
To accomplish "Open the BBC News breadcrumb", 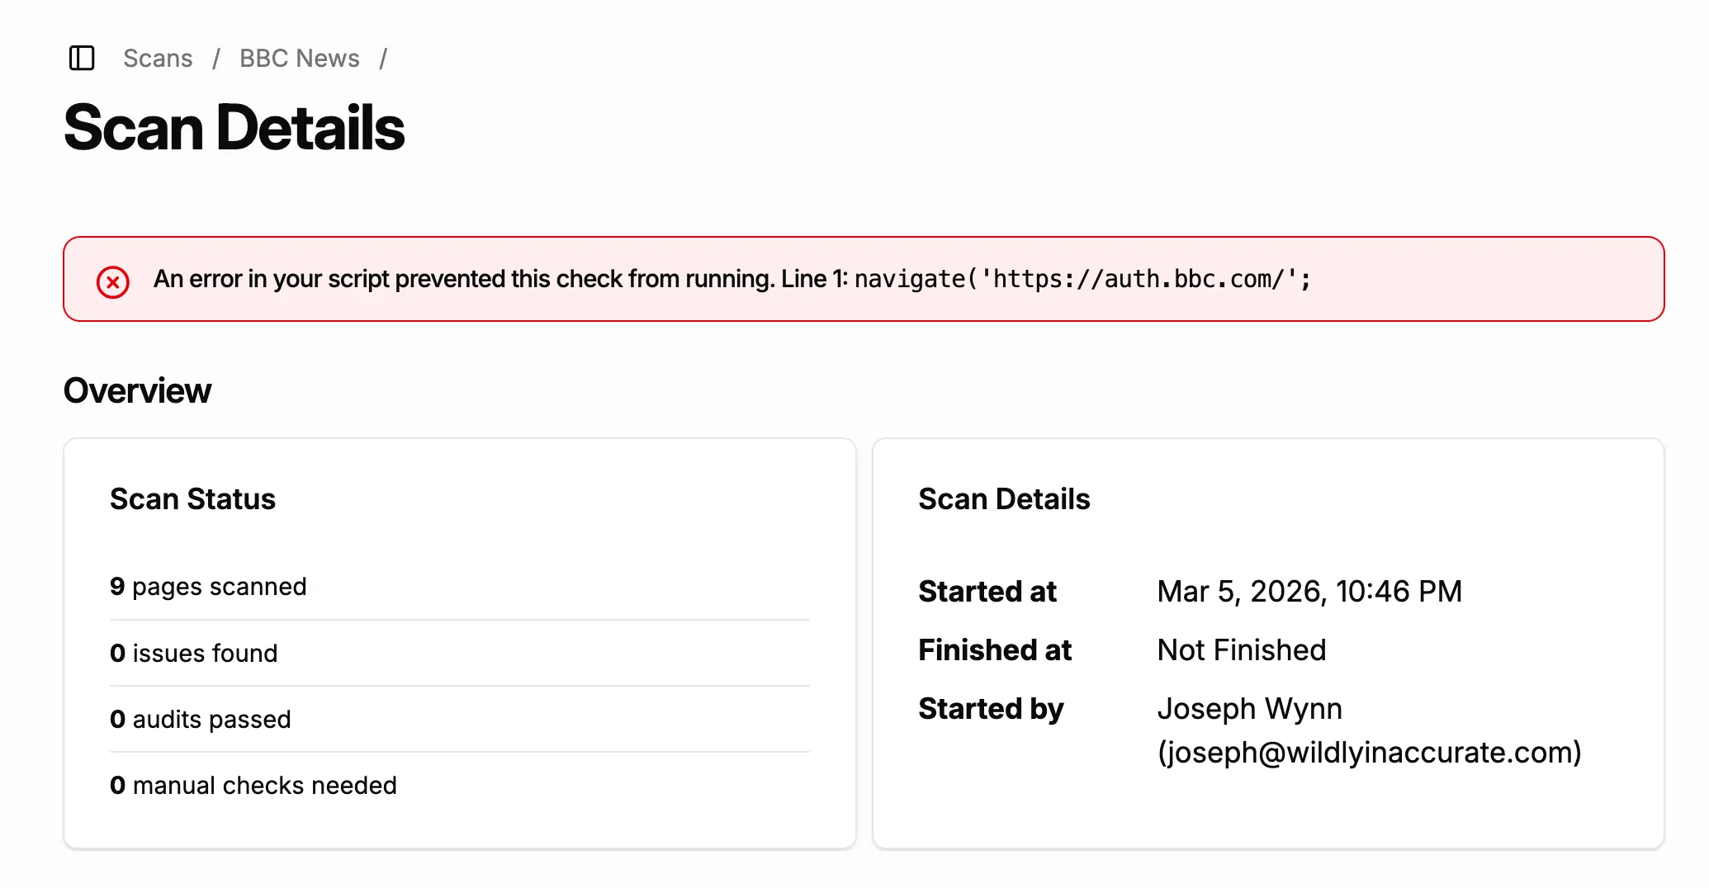I will 299,59.
